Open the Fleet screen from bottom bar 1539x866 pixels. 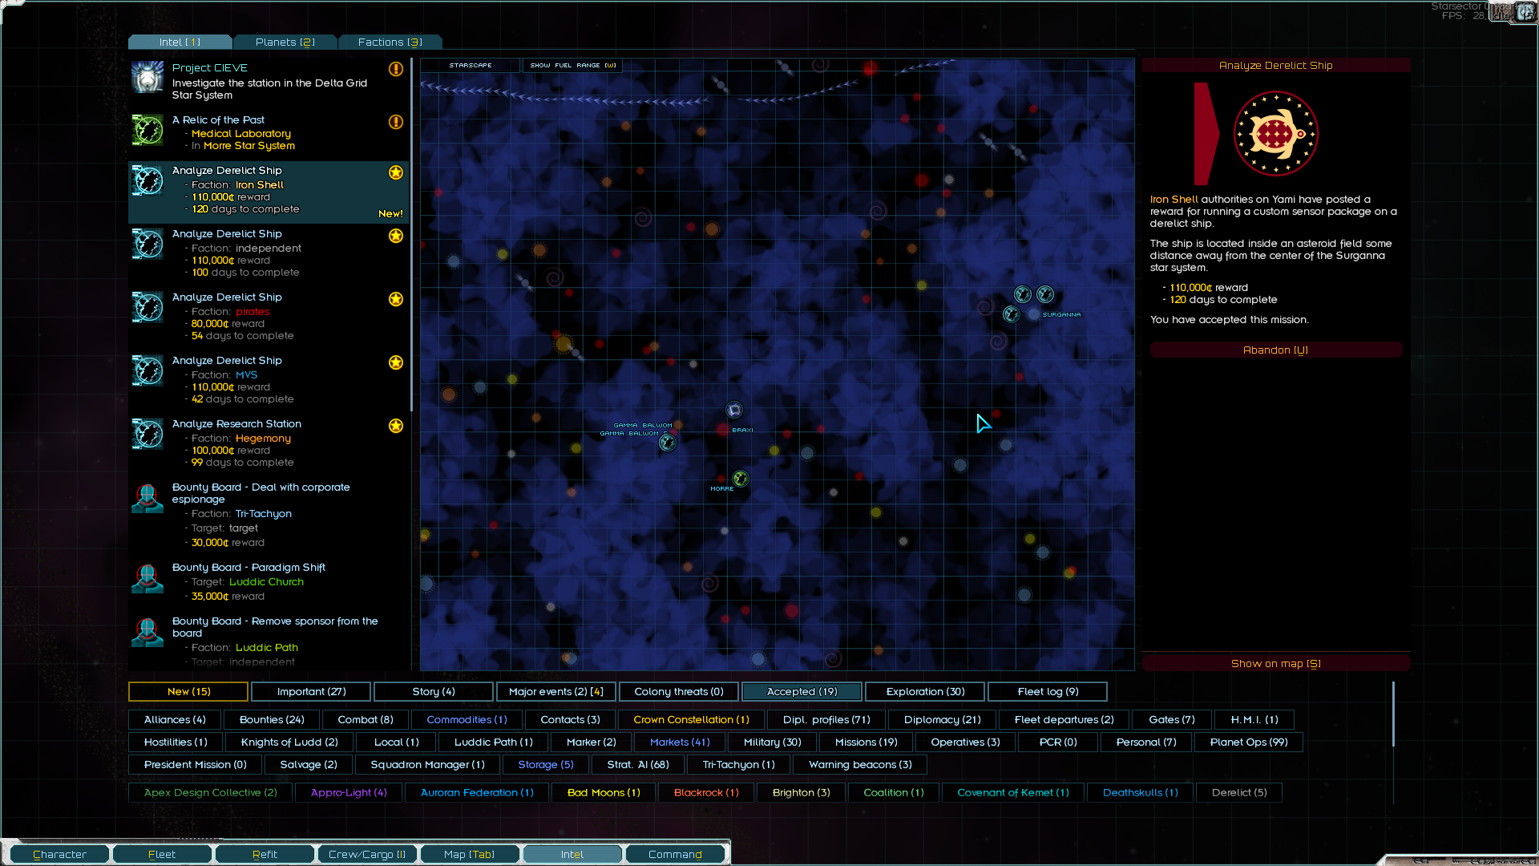click(x=162, y=854)
